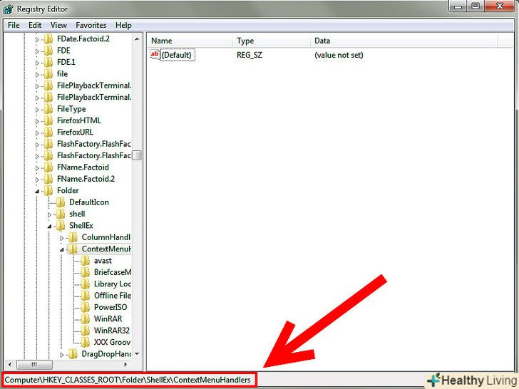Click the Registry Editor title bar icon
This screenshot has height=389, width=519.
(x=8, y=9)
